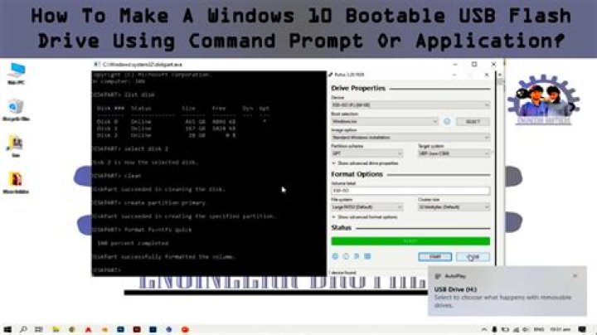This screenshot has height=335, width=597.
Task: Click the Rufus title bar icon
Action: [x=331, y=75]
